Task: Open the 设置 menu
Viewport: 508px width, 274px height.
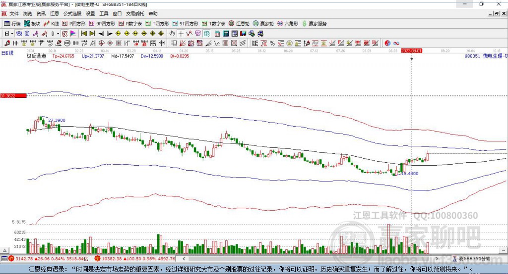Action: (90, 13)
